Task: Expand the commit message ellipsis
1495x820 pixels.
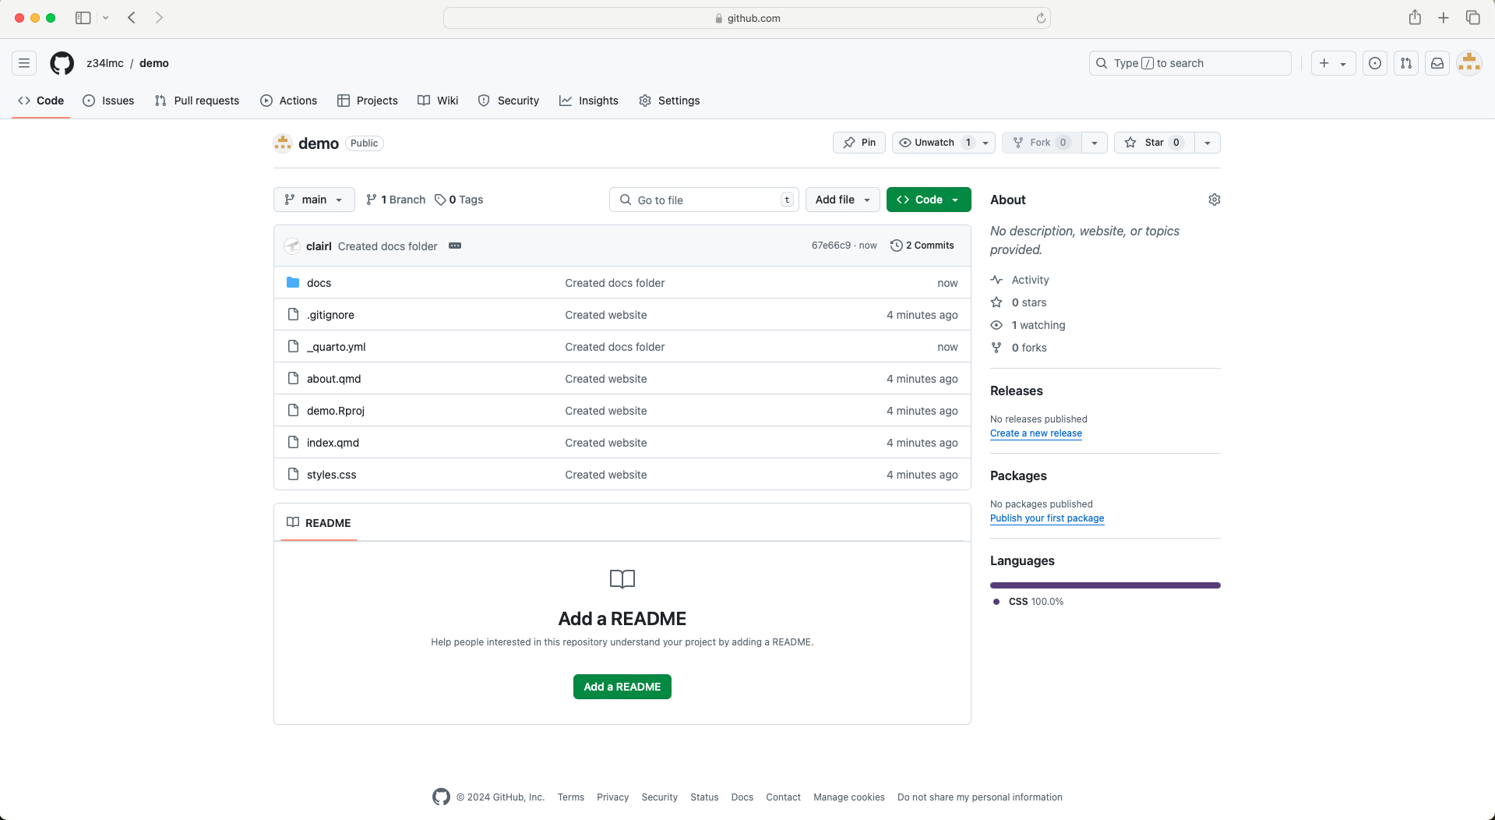Action: tap(455, 246)
